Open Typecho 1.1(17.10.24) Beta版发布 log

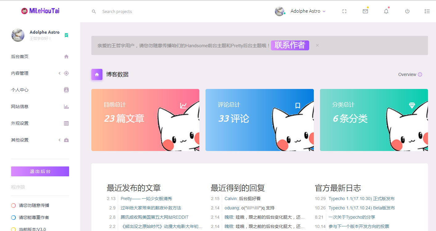click(x=362, y=208)
